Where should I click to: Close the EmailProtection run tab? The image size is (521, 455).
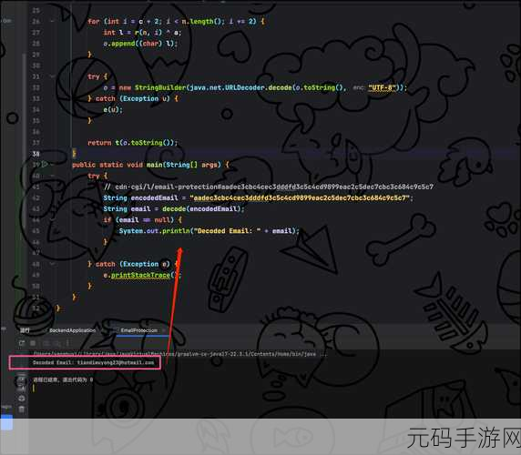point(163,330)
